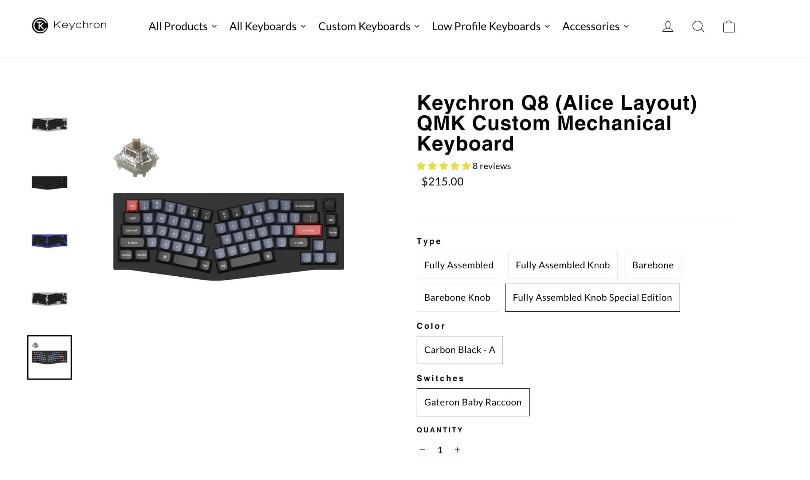Viewport: 810px width, 480px height.
Task: Open the Accessories dropdown menu
Action: [x=595, y=27]
